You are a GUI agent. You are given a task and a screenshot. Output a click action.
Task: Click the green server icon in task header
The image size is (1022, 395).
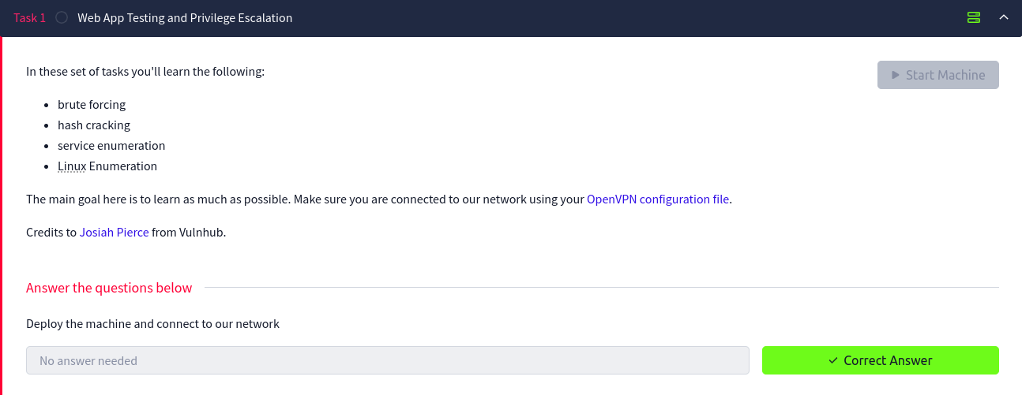point(974,17)
